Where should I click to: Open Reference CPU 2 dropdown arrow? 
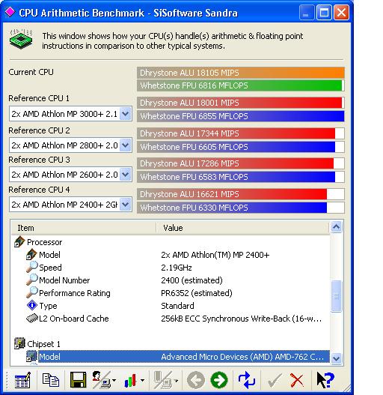tap(125, 145)
